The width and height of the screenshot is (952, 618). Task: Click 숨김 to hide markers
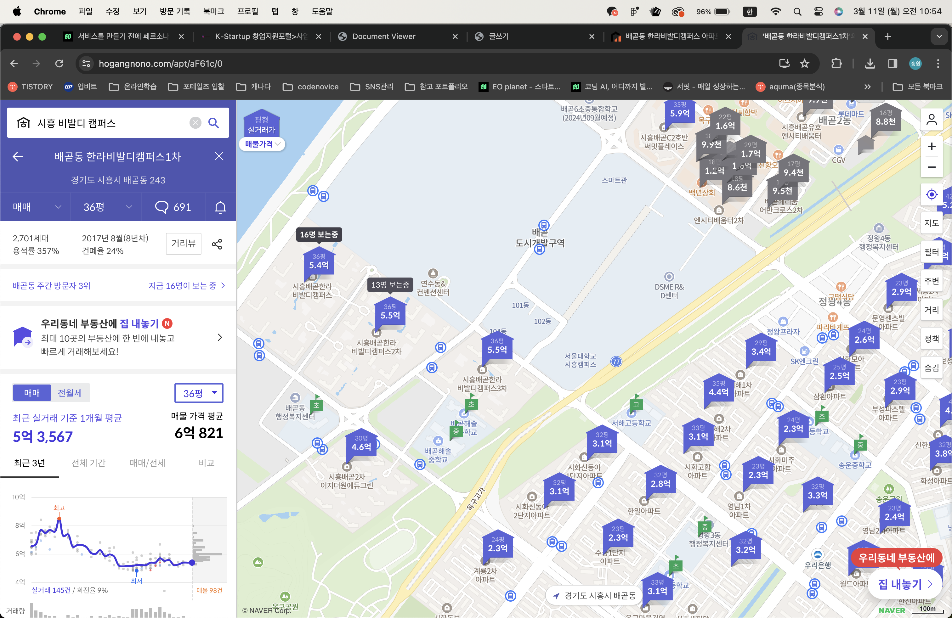(932, 368)
